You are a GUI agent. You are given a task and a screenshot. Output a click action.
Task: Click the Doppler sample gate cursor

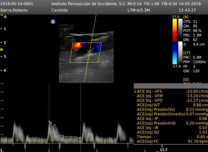(90, 51)
